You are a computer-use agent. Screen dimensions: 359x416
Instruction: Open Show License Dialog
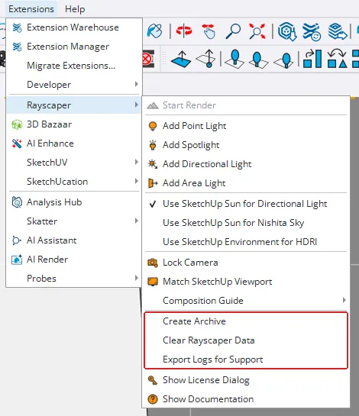click(x=246, y=380)
